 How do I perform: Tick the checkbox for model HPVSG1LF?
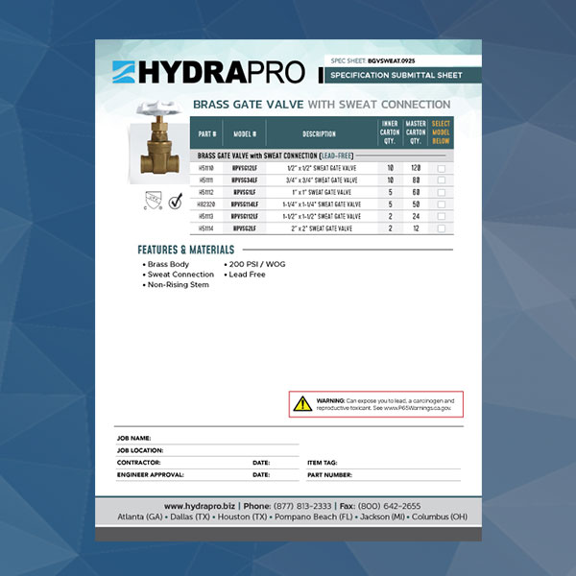[x=442, y=192]
